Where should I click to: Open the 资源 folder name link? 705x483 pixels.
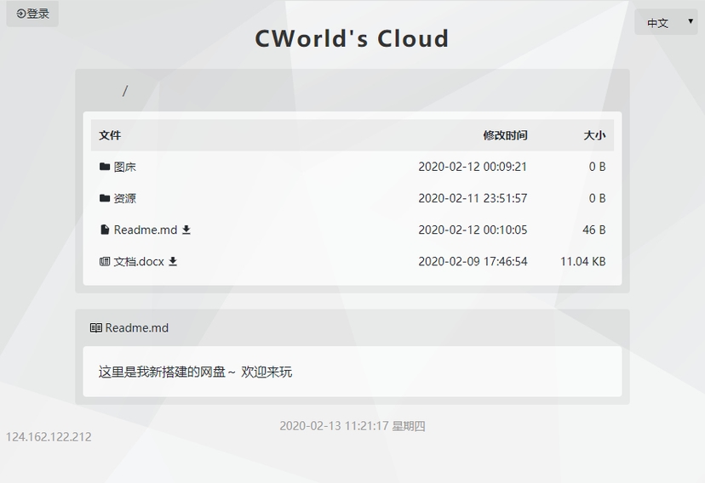coord(125,198)
